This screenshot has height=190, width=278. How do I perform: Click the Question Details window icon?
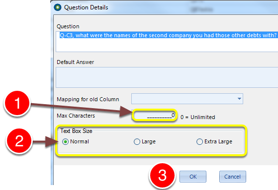coord(58,7)
